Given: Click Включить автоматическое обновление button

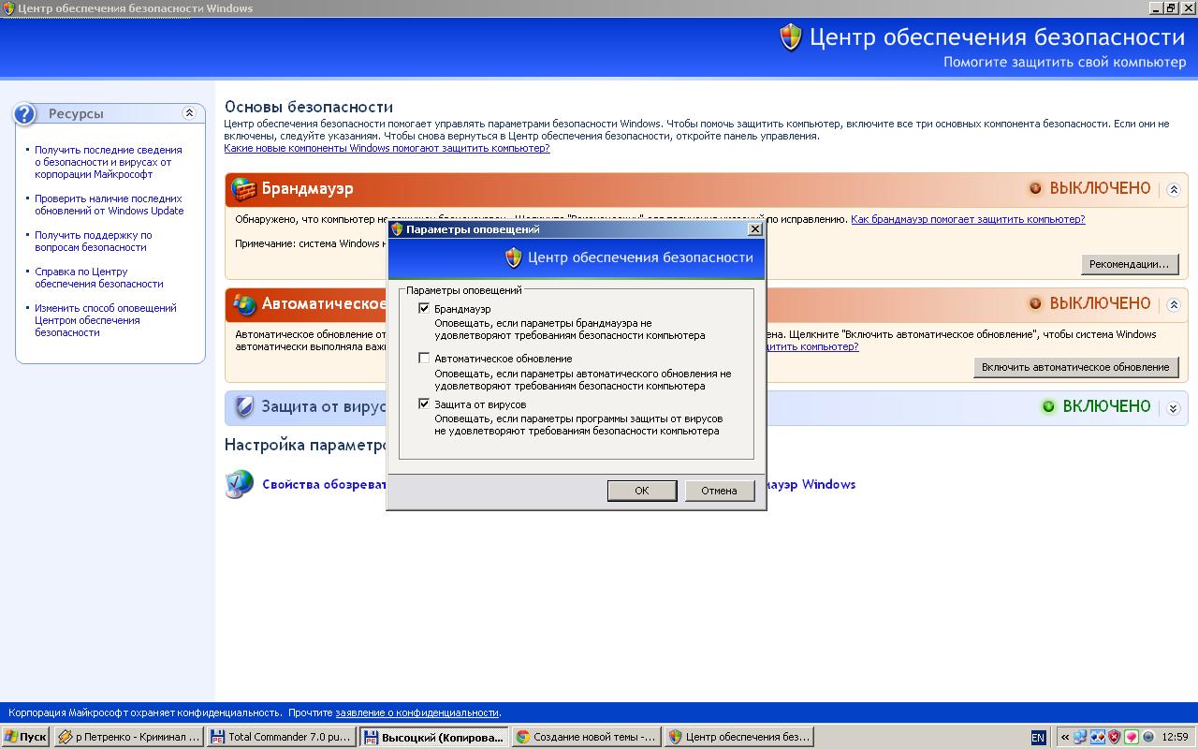Looking at the screenshot, I should pyautogui.click(x=1075, y=367).
